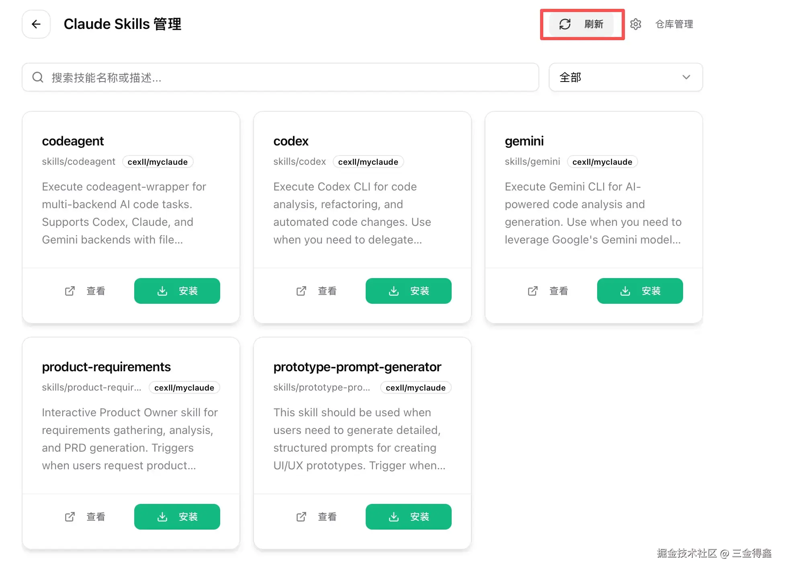Click download icon on product-requirements card
This screenshot has height=573, width=786.
tap(162, 517)
